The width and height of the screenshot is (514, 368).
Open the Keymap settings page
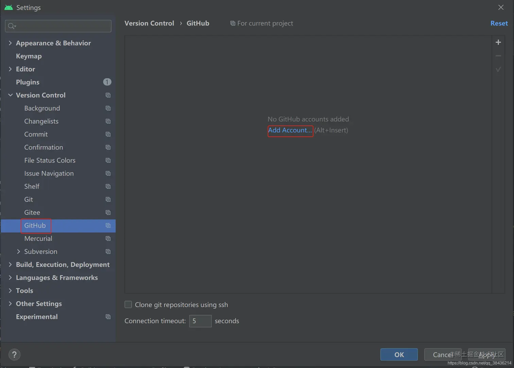pos(29,56)
